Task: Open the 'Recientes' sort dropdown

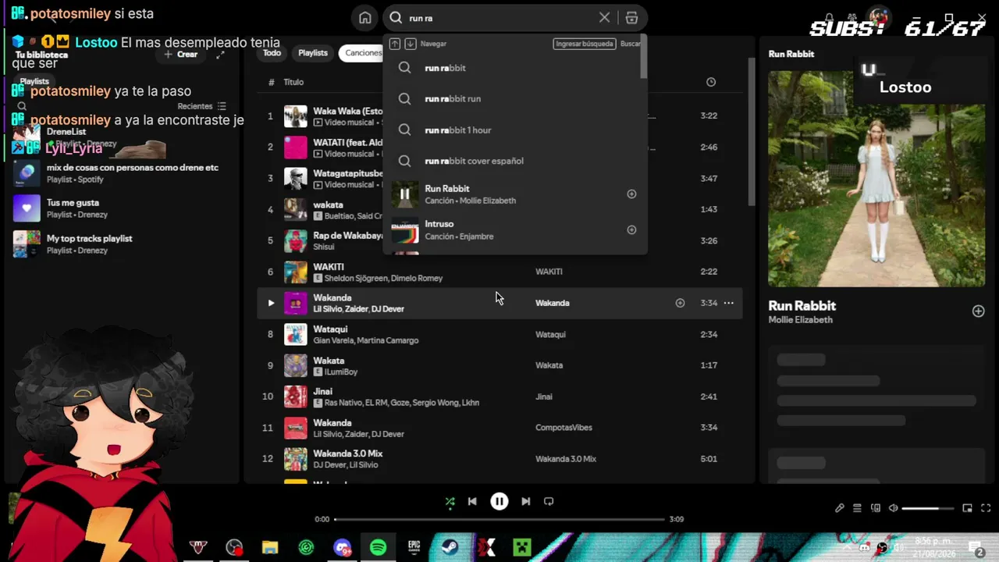Action: [201, 106]
